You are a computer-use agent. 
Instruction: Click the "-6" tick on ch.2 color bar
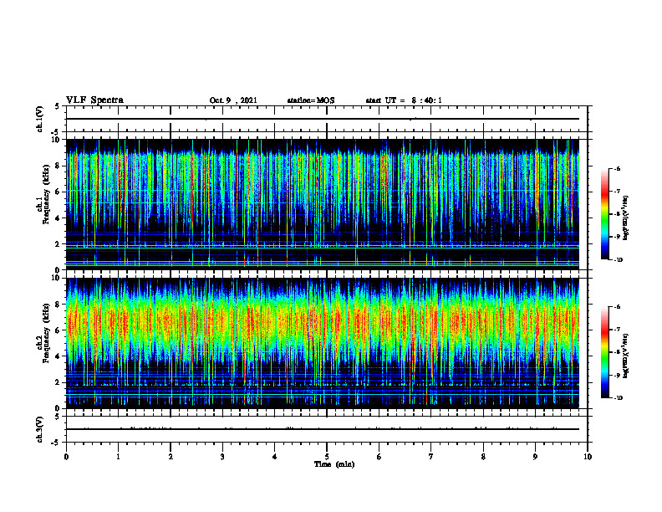(617, 307)
